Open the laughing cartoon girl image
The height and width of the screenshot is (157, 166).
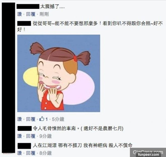[59, 73]
